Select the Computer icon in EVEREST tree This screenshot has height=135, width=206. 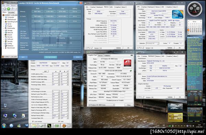coord(6,17)
